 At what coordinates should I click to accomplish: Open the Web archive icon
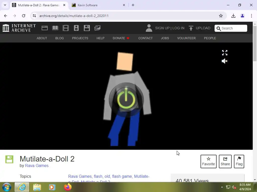point(45,28)
